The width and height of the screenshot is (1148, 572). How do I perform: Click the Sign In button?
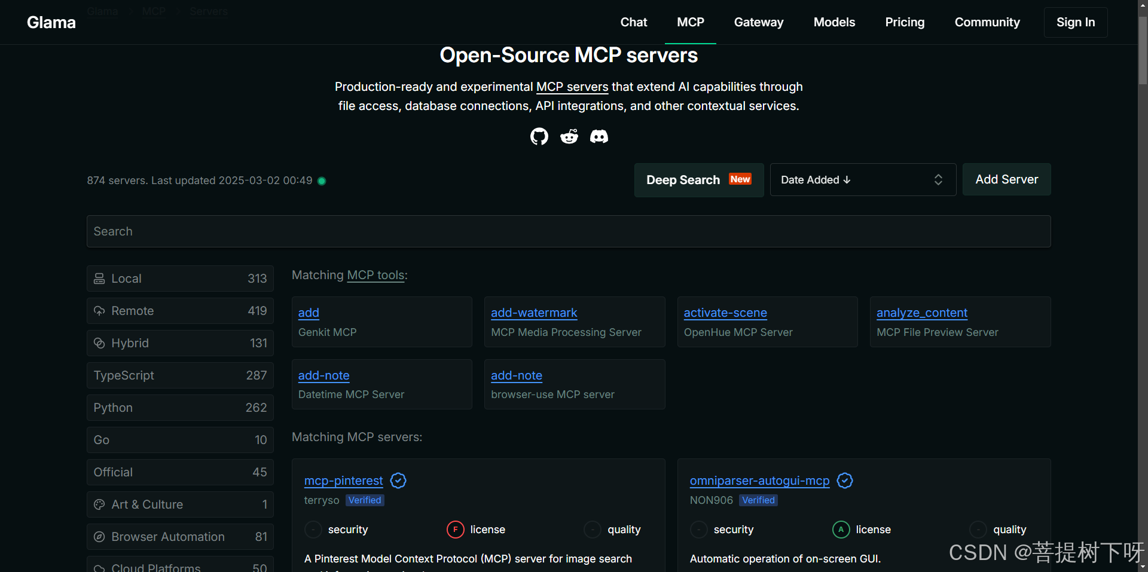point(1076,22)
